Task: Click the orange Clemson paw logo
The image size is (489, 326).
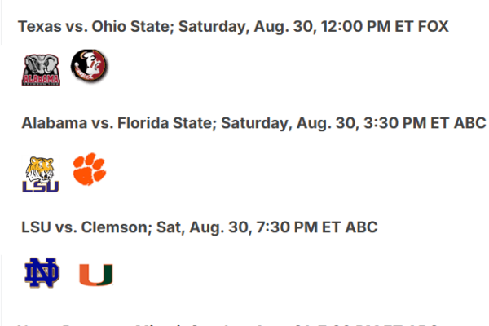Action: coord(90,169)
